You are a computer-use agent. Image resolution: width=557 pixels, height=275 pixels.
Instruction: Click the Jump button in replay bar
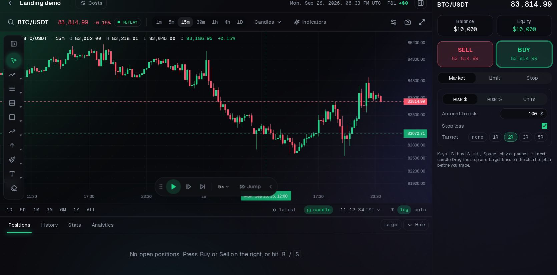pos(250,187)
